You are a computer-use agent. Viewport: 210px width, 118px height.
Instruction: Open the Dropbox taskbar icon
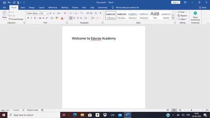pos(105,115)
